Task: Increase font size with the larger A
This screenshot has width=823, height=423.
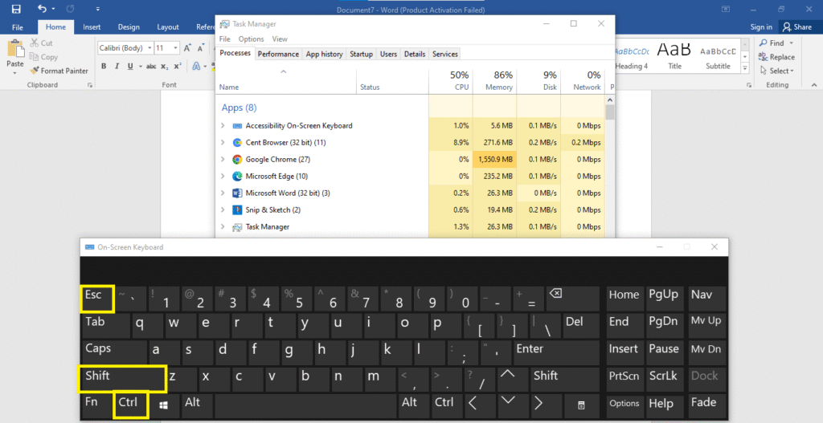Action: point(187,47)
